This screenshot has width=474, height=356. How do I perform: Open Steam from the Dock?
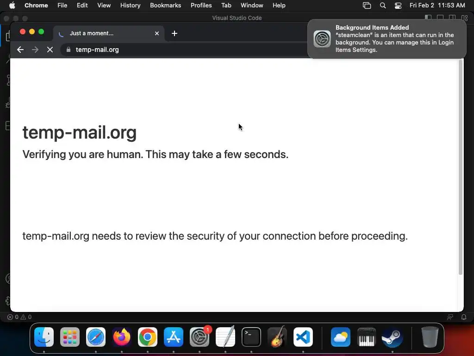pos(393,337)
